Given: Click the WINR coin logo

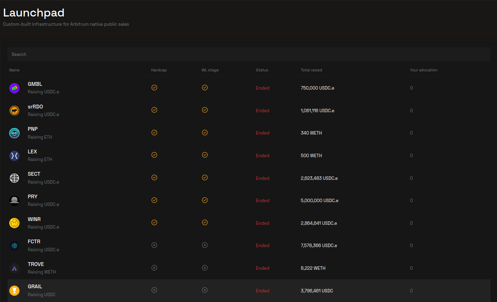Looking at the screenshot, I should point(14,223).
